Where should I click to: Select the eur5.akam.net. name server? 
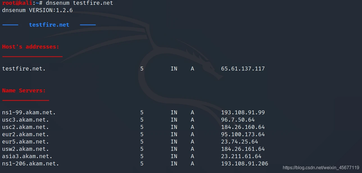click(x=26, y=142)
